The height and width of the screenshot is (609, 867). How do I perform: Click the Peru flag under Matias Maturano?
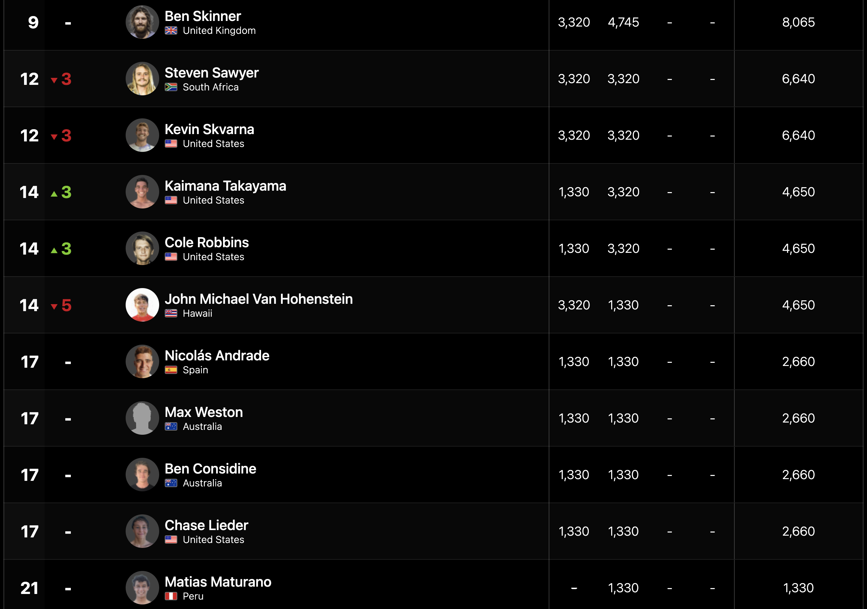point(171,596)
